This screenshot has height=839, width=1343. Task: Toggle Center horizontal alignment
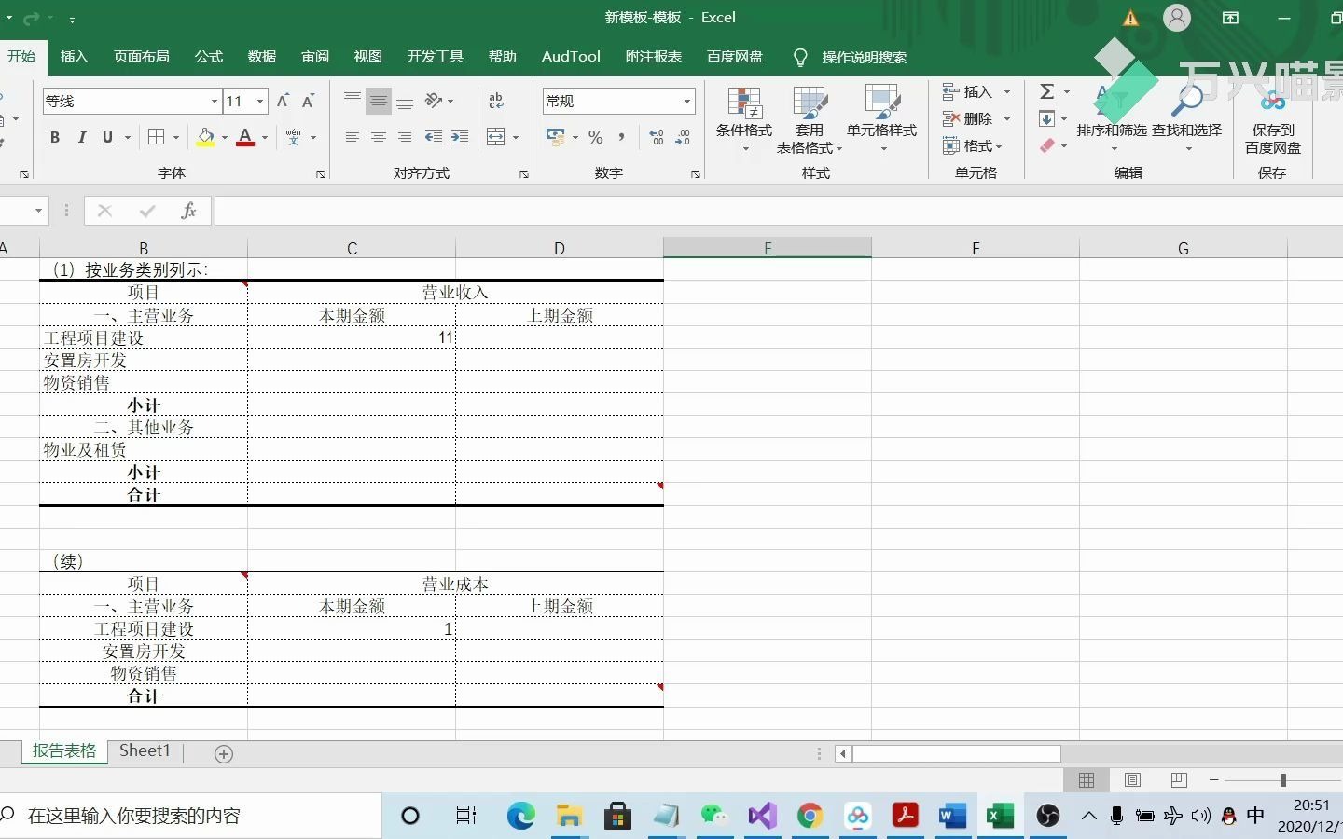pyautogui.click(x=379, y=137)
